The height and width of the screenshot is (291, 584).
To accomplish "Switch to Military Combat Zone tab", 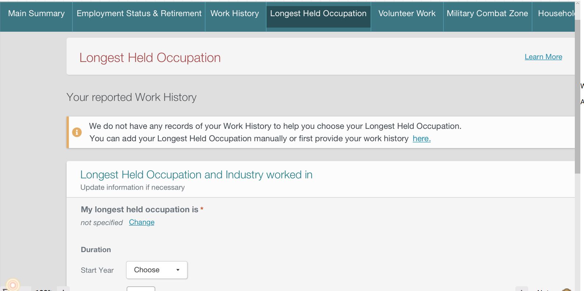I will click(x=487, y=14).
